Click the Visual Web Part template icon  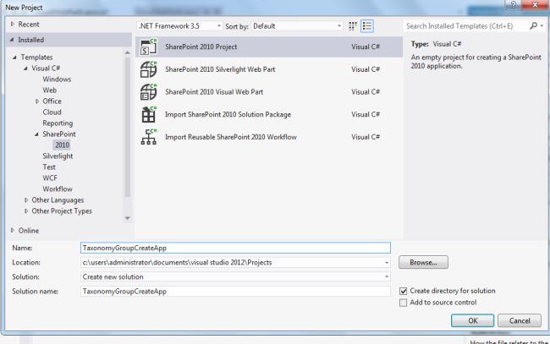(148, 92)
